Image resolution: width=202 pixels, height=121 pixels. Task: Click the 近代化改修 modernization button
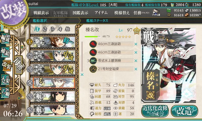(x=155, y=111)
